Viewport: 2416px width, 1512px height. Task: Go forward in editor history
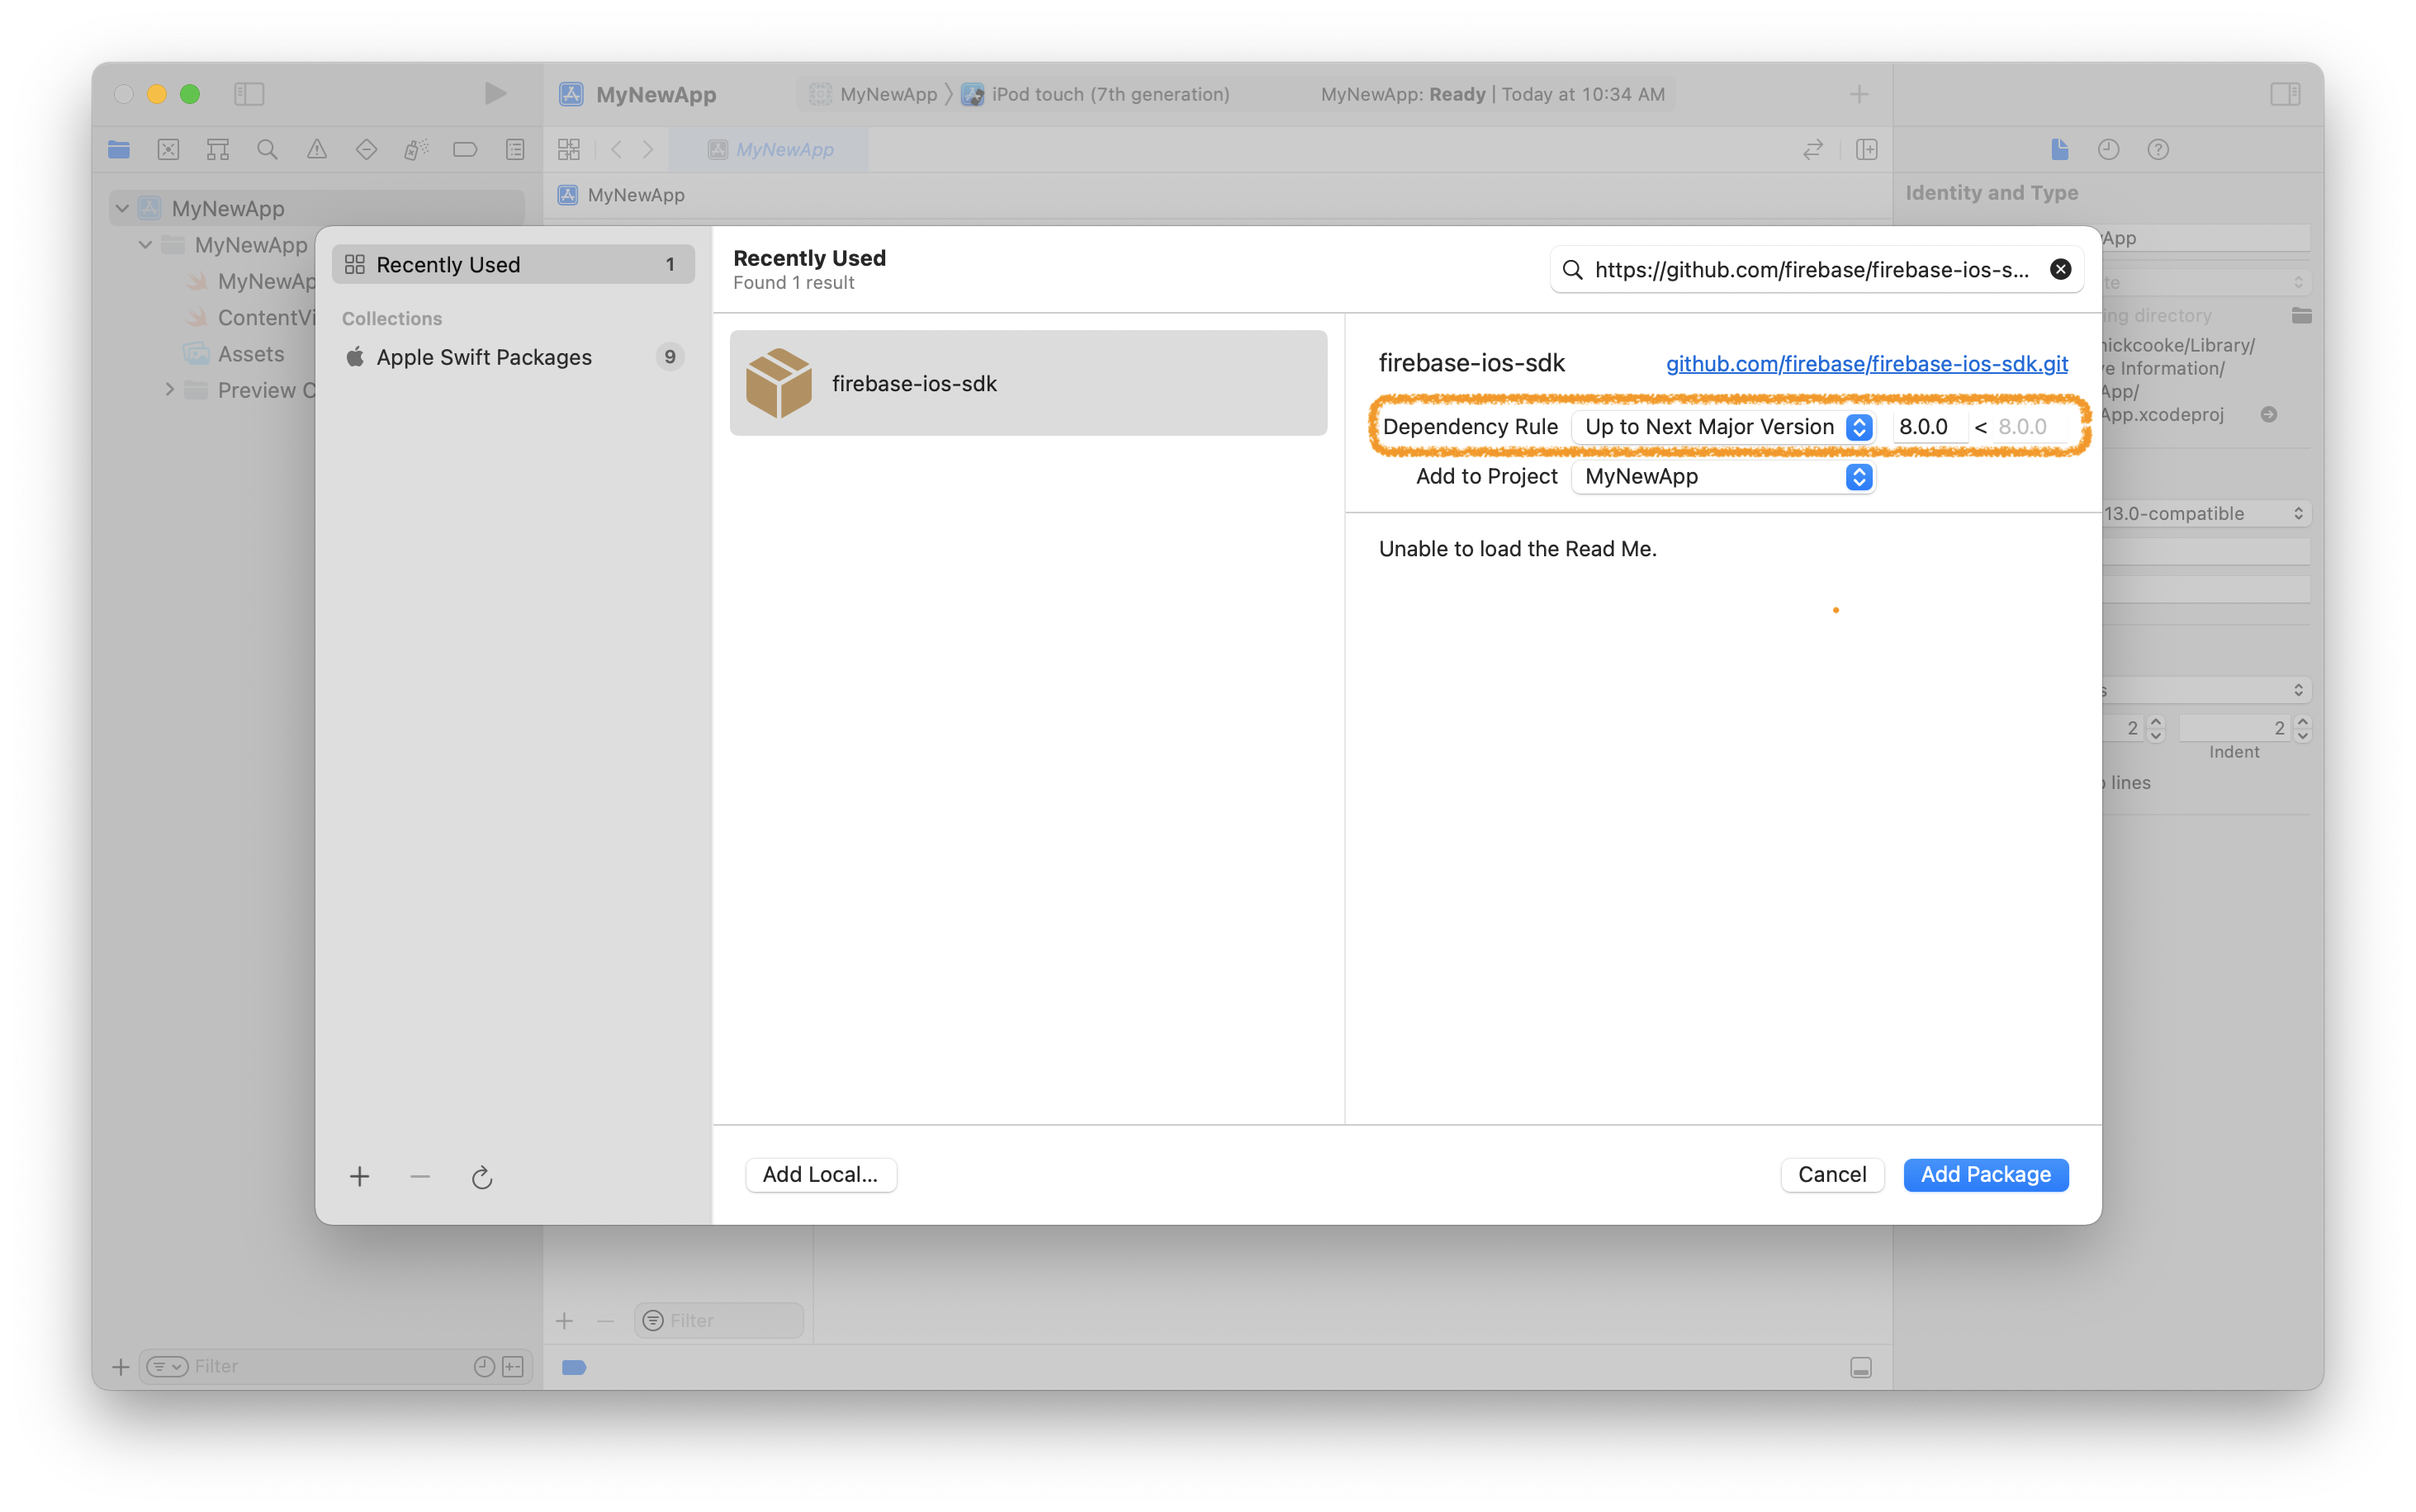click(x=648, y=150)
